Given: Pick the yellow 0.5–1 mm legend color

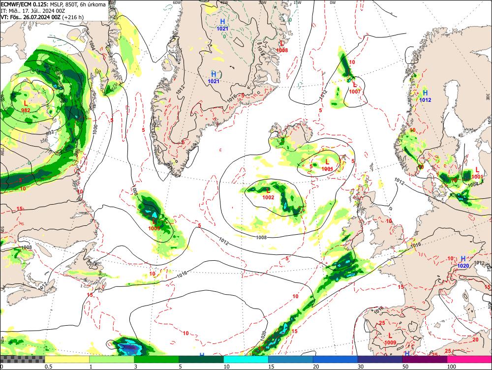Looking at the screenshot, I should point(67,359).
